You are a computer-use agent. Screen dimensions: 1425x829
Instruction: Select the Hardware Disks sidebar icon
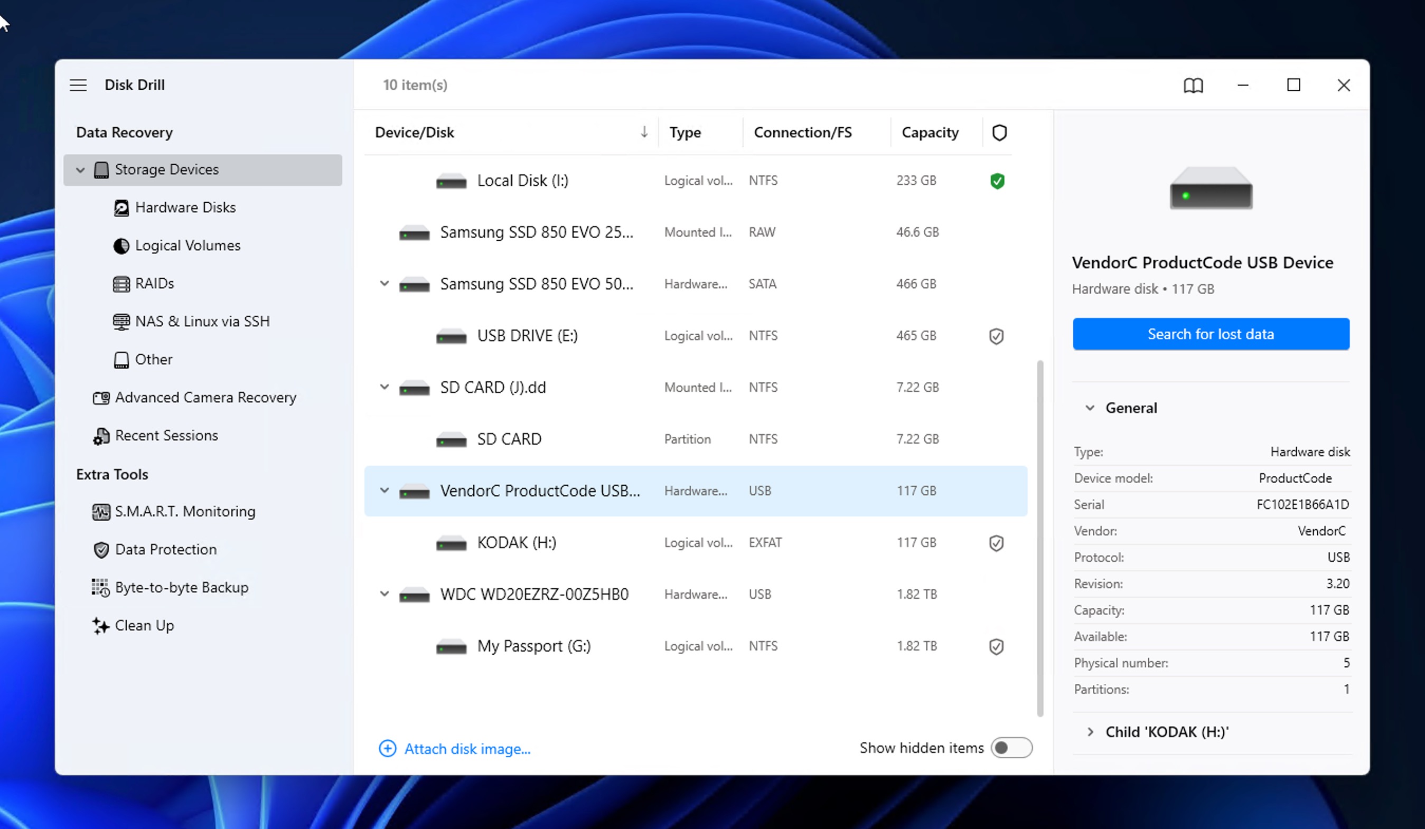121,208
